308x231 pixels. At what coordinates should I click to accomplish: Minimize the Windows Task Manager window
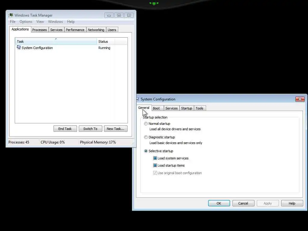coord(109,15)
